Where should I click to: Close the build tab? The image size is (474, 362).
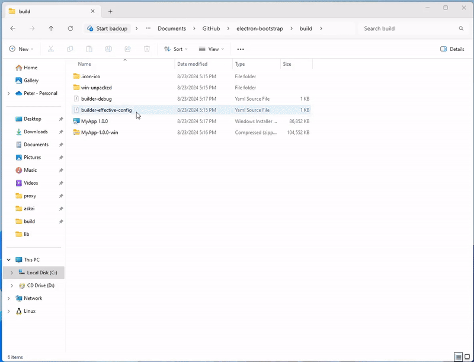coord(93,11)
